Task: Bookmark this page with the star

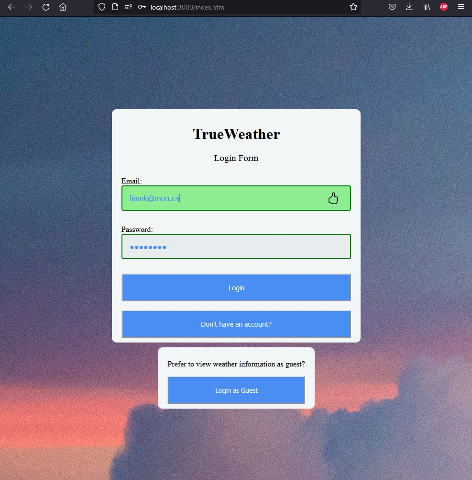Action: [x=353, y=7]
